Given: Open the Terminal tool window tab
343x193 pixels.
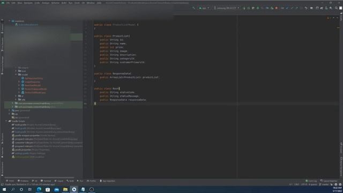Looking at the screenshot, I should point(46,181).
